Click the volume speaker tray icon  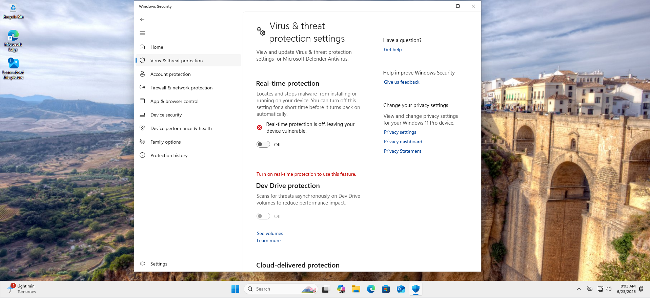609,289
